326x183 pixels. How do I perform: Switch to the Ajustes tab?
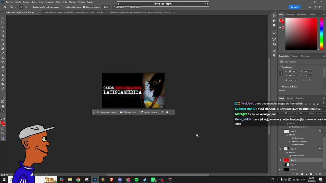click(295, 56)
